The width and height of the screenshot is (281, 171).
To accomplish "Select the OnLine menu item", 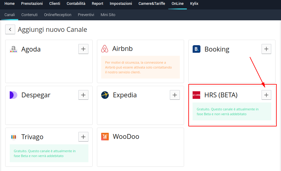I will 178,4.
